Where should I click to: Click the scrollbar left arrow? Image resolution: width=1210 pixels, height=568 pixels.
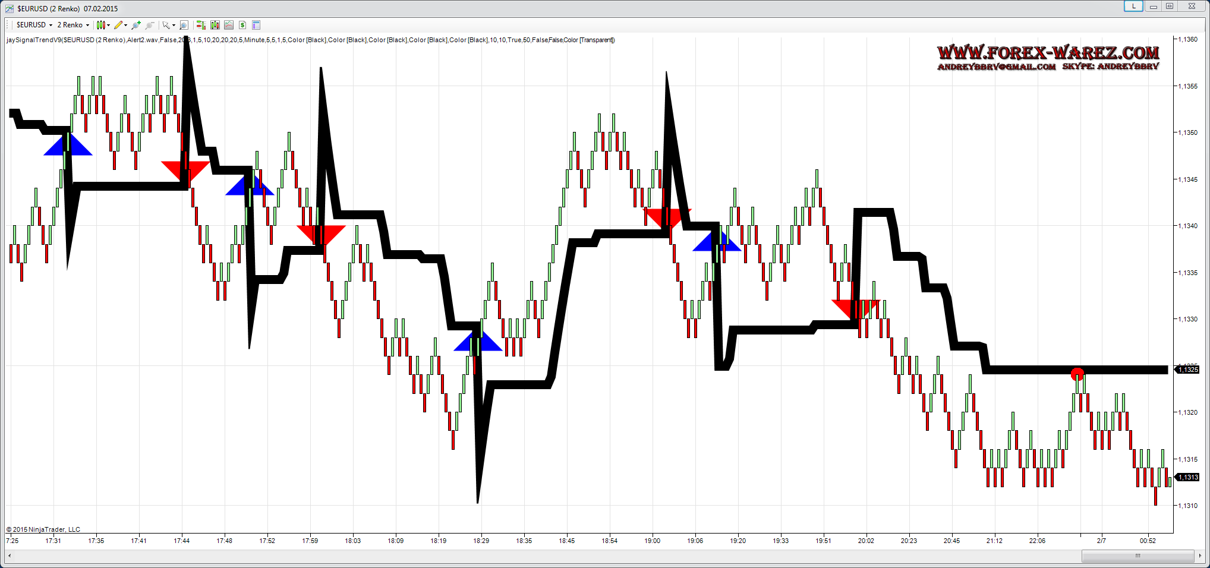point(9,556)
